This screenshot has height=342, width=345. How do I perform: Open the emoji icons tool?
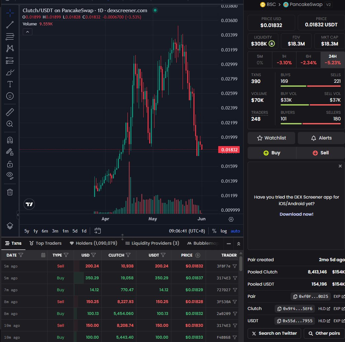(10, 96)
